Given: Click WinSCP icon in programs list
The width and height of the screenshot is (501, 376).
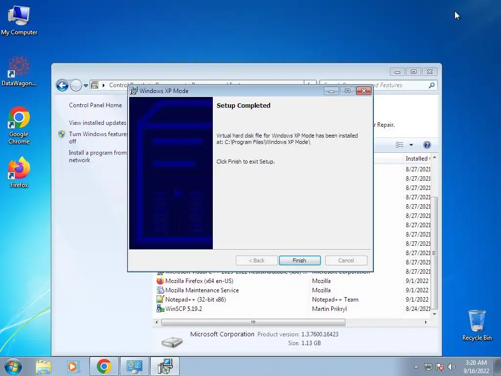Looking at the screenshot, I should 160,308.
